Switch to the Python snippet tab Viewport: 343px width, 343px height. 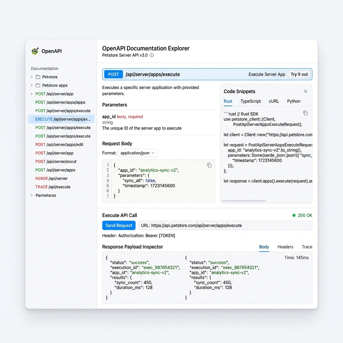(x=293, y=101)
